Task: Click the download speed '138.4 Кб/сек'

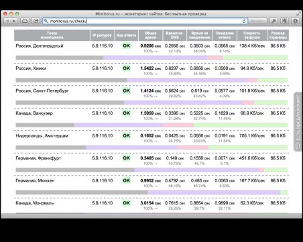Action: click(x=252, y=46)
